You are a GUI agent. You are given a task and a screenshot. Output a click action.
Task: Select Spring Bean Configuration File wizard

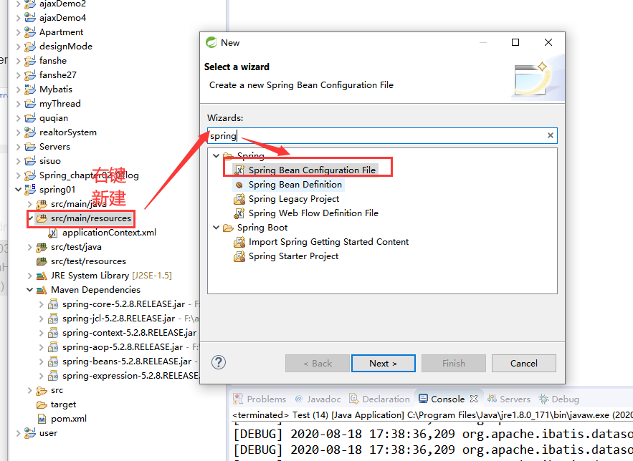(312, 170)
